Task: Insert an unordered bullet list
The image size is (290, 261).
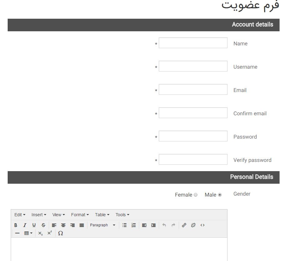Action: 124,225
